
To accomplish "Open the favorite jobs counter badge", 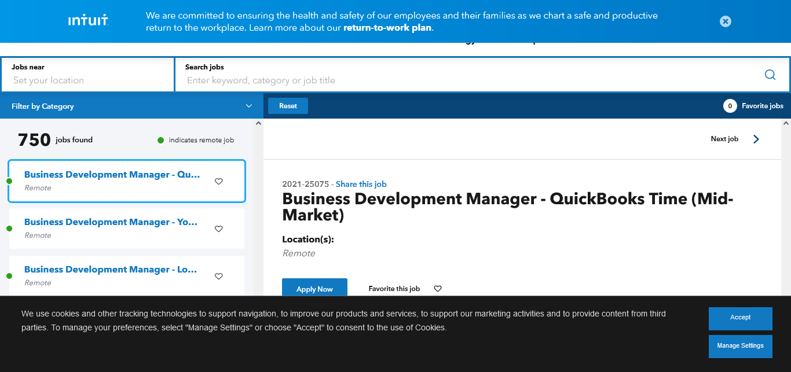I will 730,106.
